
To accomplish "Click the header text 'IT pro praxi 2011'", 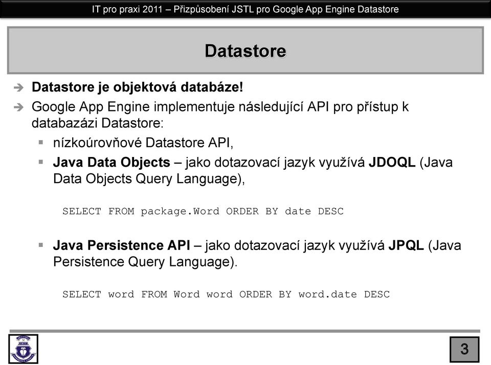I will click(127, 9).
